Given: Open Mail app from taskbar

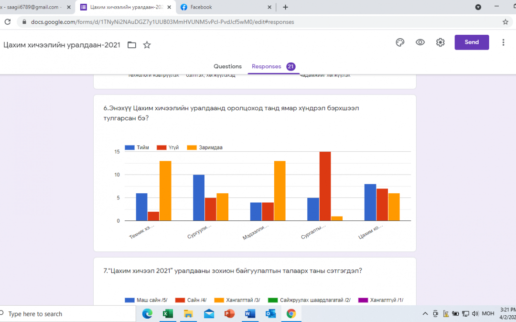Looking at the screenshot, I should (209, 314).
